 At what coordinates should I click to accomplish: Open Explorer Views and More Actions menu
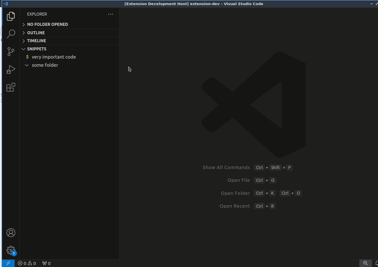(x=110, y=14)
